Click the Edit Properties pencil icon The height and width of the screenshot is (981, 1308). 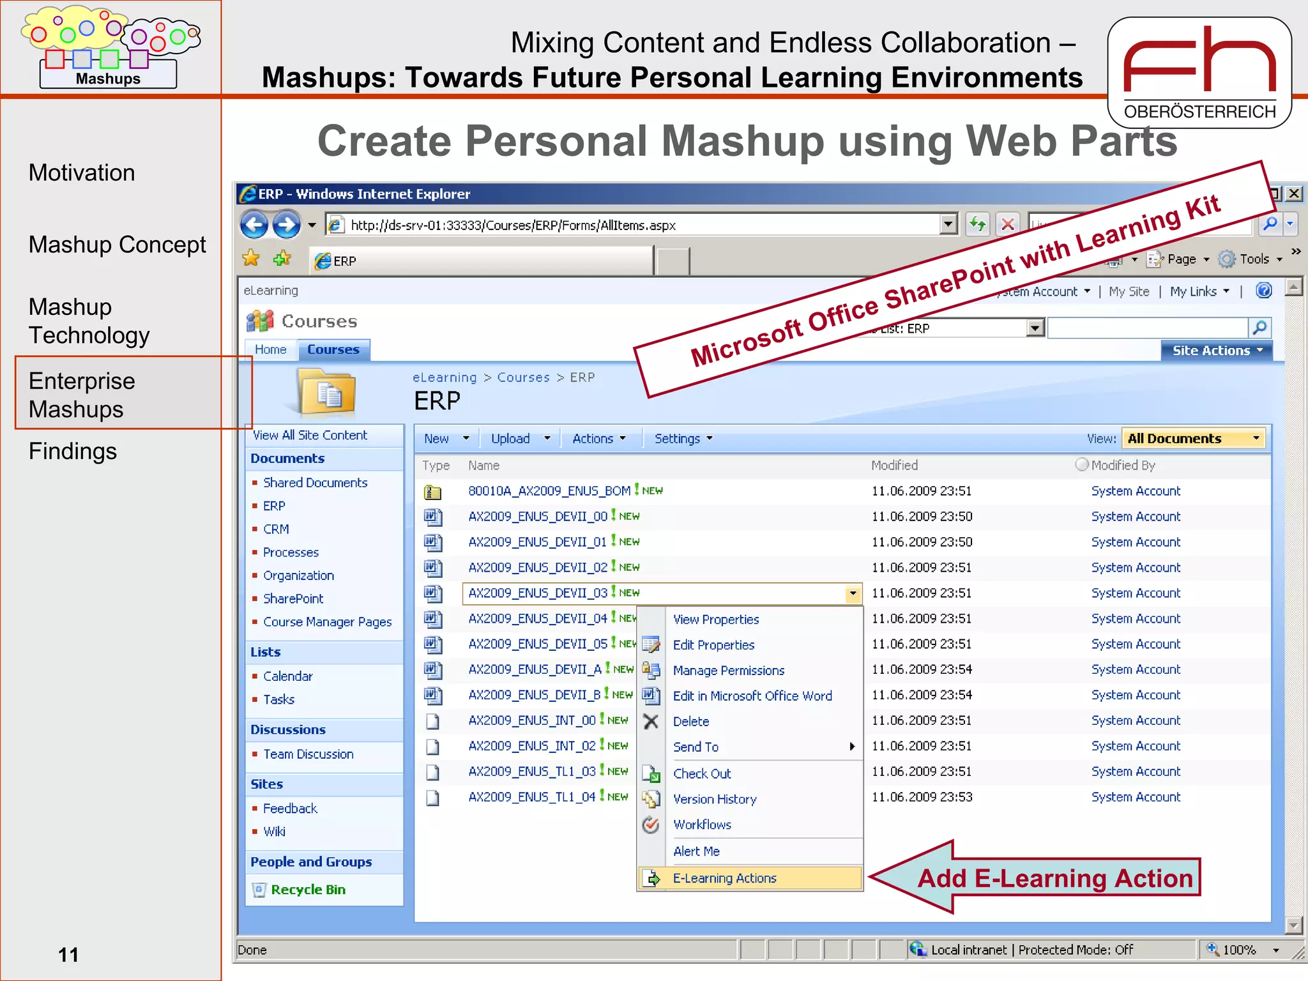point(651,644)
